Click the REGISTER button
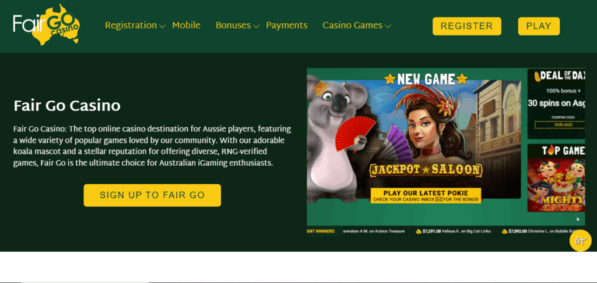The height and width of the screenshot is (283, 597). pos(467,26)
